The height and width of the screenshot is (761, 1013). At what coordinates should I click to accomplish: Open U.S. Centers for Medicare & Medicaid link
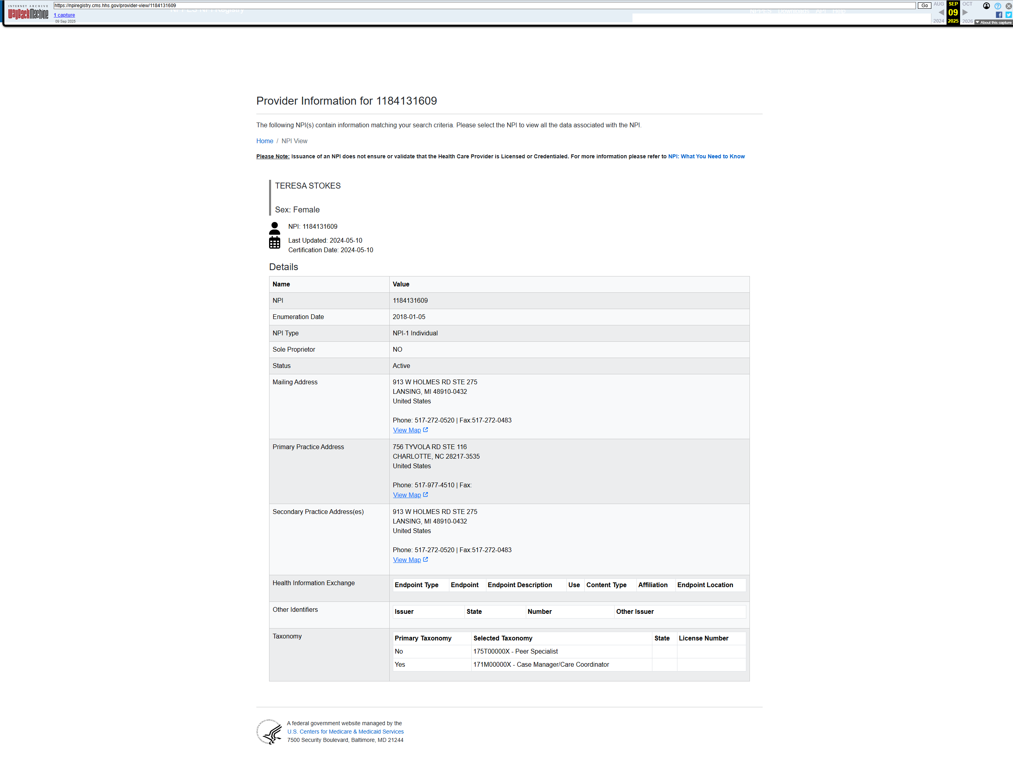pos(345,731)
